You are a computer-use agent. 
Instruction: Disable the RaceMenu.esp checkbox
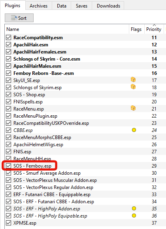pos(9,109)
